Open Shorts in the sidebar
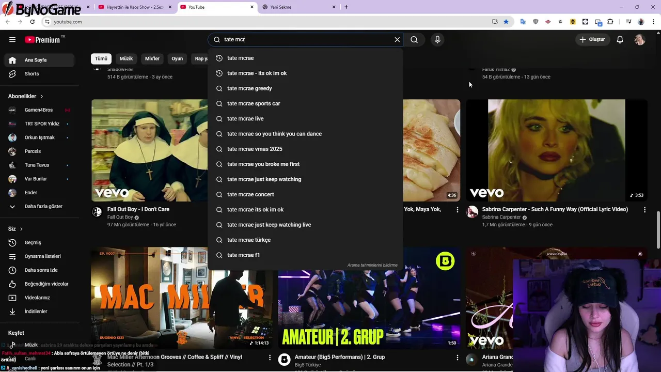 point(39,74)
